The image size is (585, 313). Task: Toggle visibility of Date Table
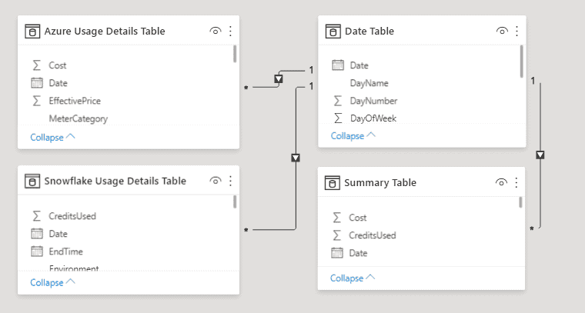tap(502, 31)
